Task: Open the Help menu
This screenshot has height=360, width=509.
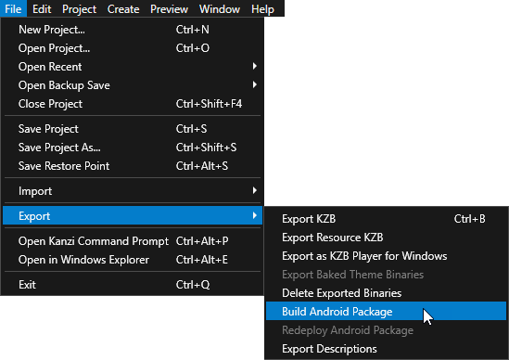Action: tap(262, 8)
